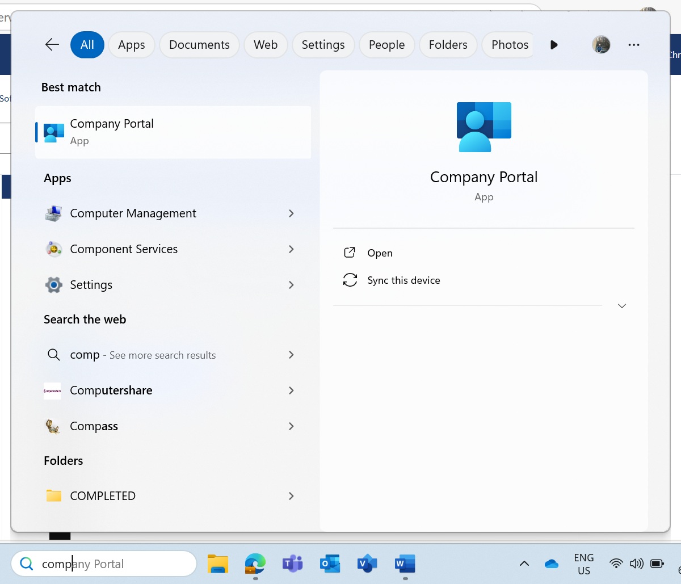
Task: Click the Company Portal title in preview pane
Action: [x=484, y=177]
